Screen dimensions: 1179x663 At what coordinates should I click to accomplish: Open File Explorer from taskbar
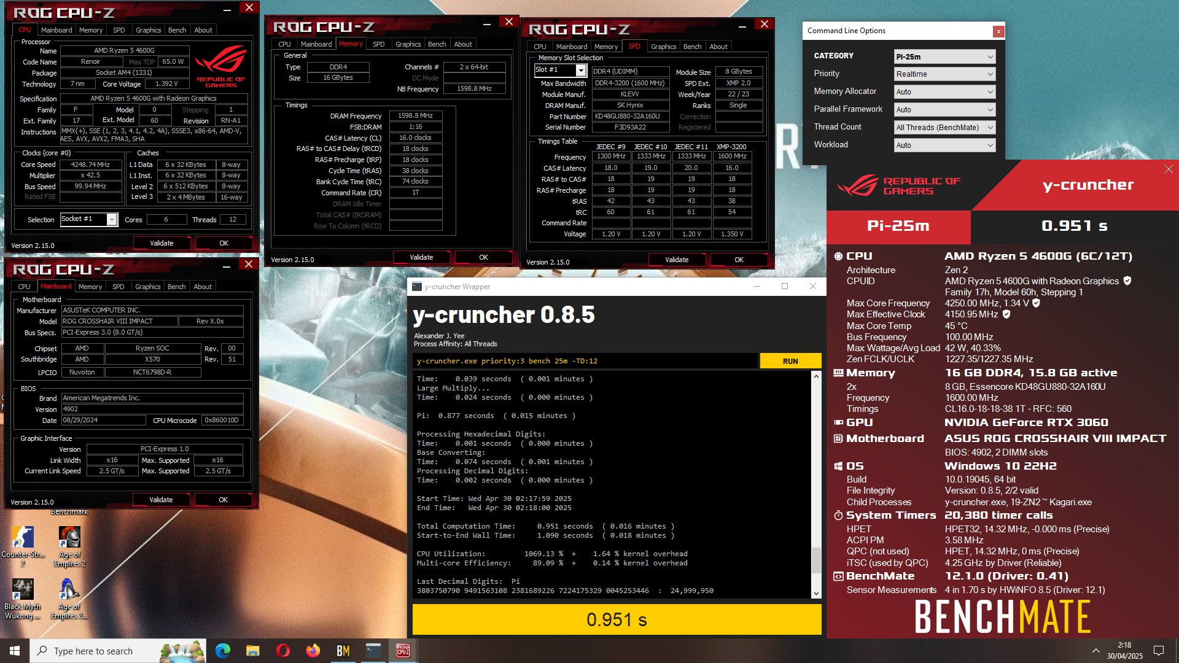(x=252, y=651)
